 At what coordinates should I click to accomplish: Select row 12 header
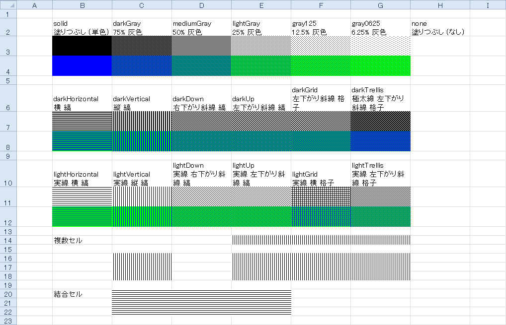(8, 216)
